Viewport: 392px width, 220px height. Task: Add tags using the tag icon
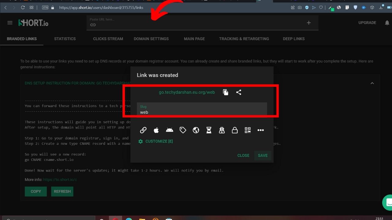(x=183, y=130)
